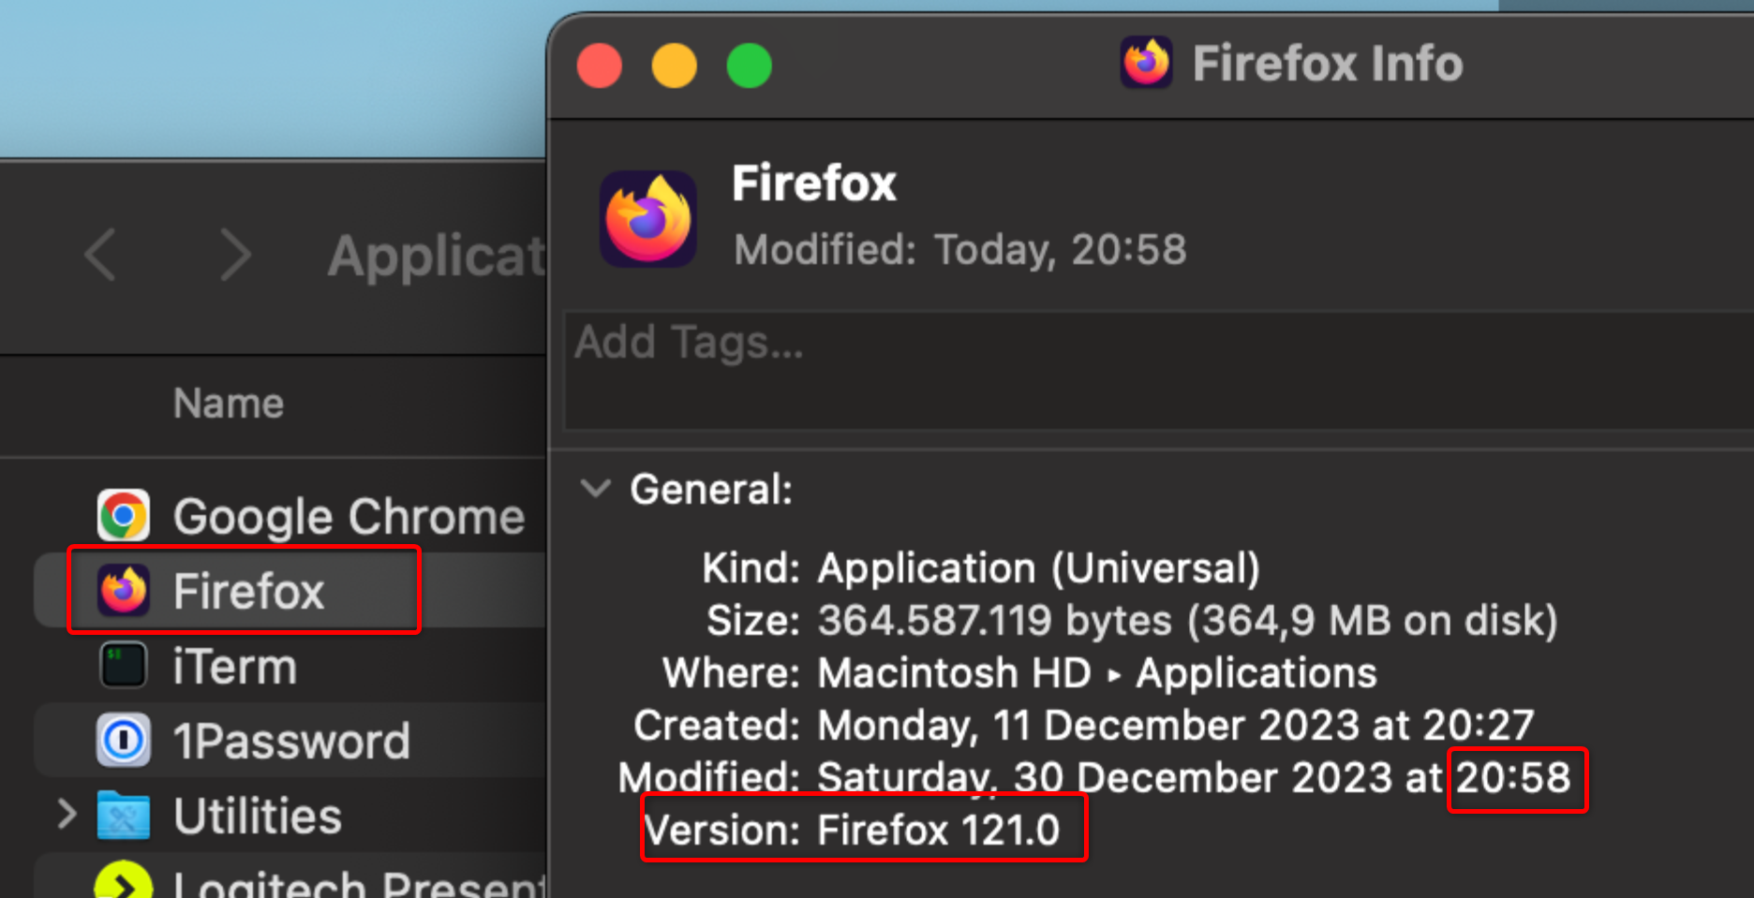Select the Name column header
The image size is (1754, 898).
click(228, 403)
